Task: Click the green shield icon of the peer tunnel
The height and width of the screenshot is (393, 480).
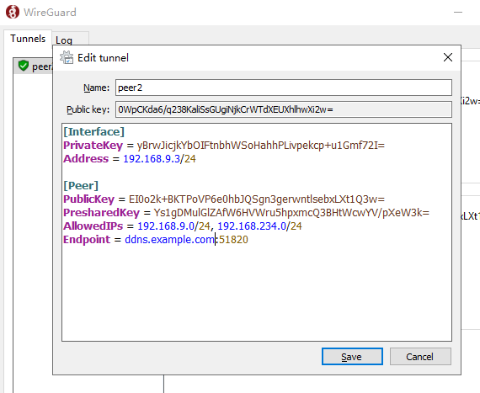Action: (x=24, y=66)
